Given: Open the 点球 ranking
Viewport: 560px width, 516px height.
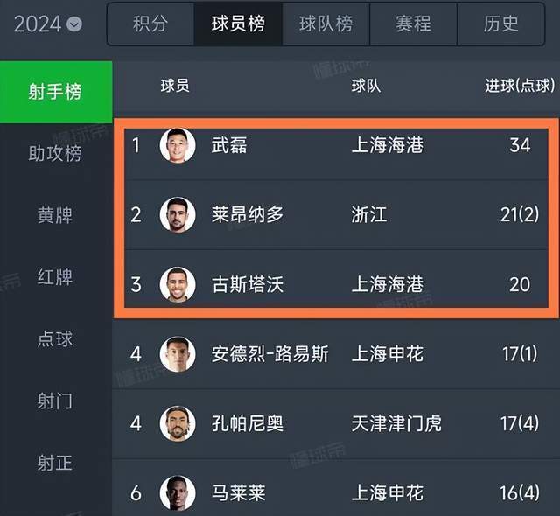Looking at the screenshot, I should pyautogui.click(x=55, y=339).
